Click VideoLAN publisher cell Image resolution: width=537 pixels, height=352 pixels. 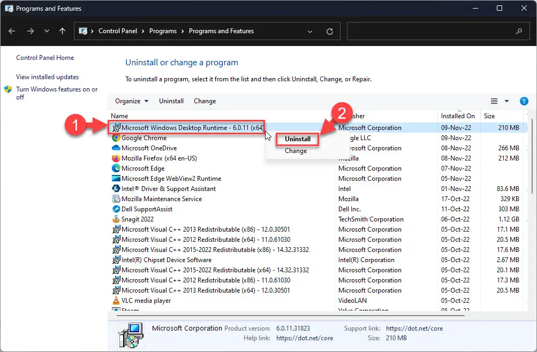tap(352, 300)
